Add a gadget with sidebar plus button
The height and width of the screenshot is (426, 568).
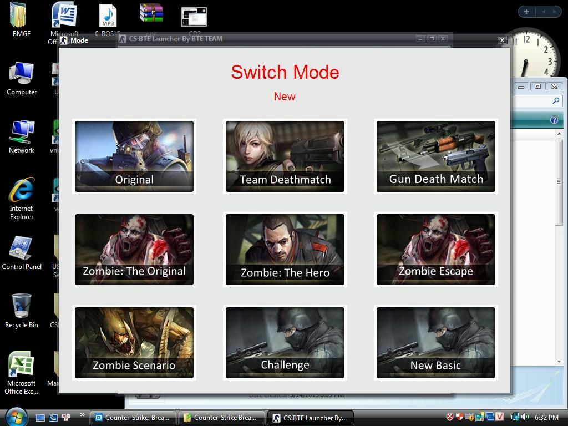coord(526,12)
